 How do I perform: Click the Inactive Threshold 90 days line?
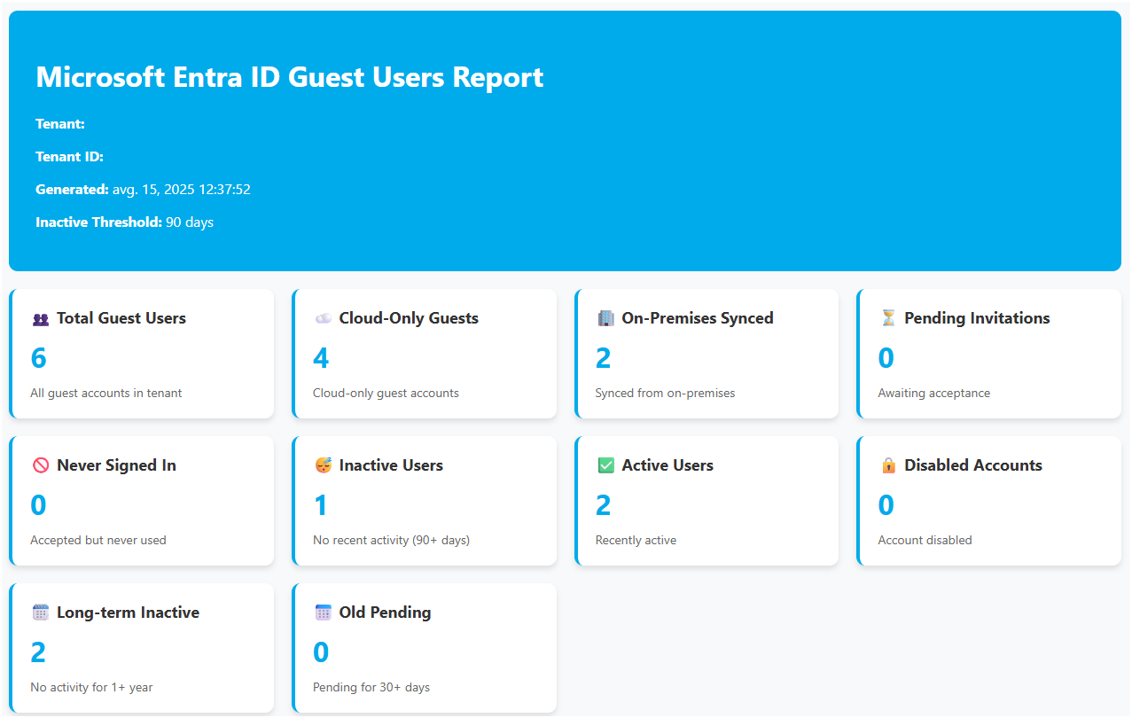124,222
